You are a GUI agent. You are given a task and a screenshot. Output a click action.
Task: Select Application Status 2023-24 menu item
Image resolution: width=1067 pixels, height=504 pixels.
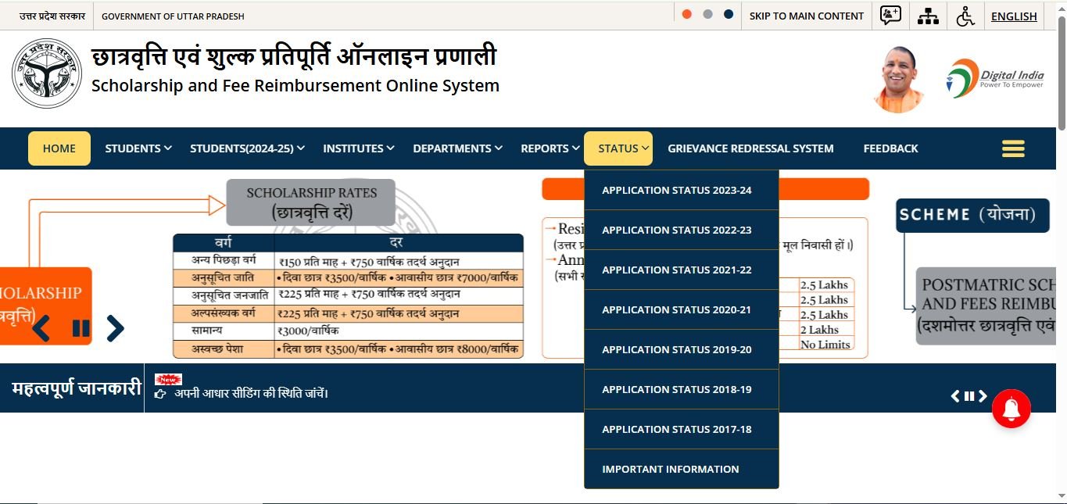(x=677, y=190)
